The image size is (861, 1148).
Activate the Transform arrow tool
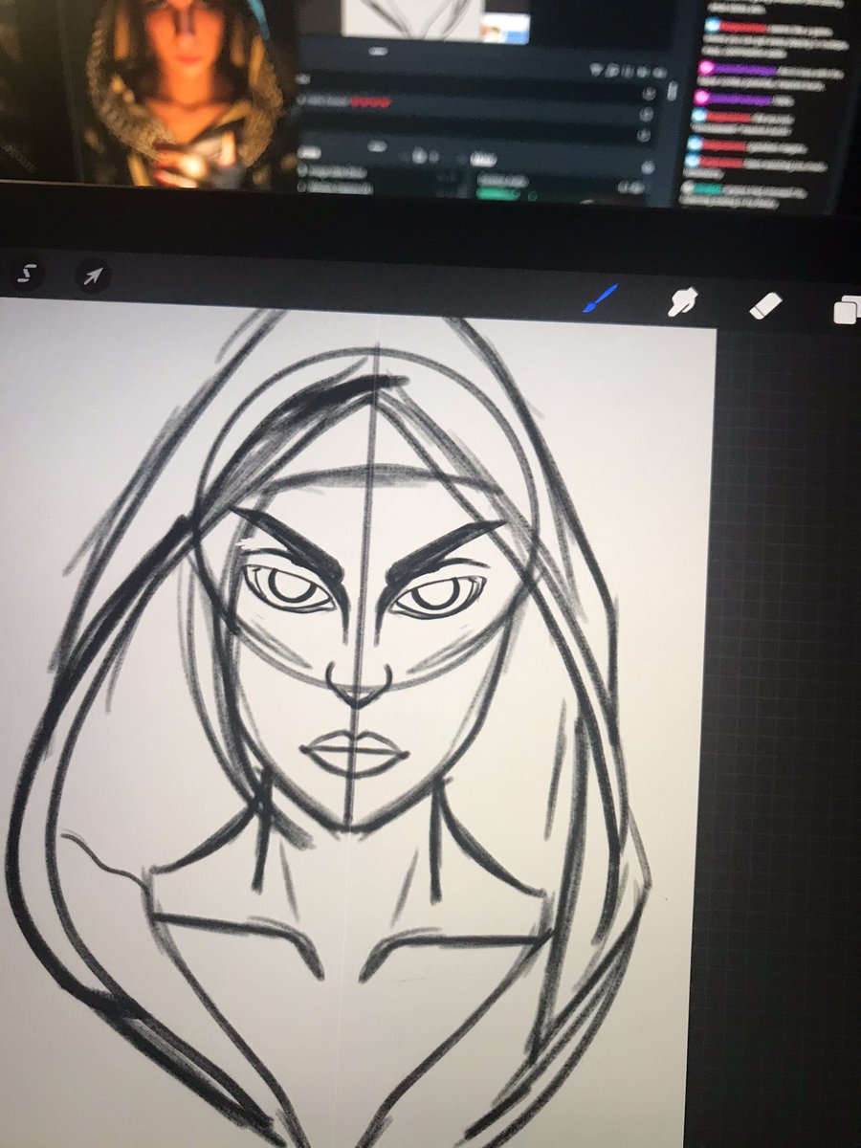click(93, 277)
